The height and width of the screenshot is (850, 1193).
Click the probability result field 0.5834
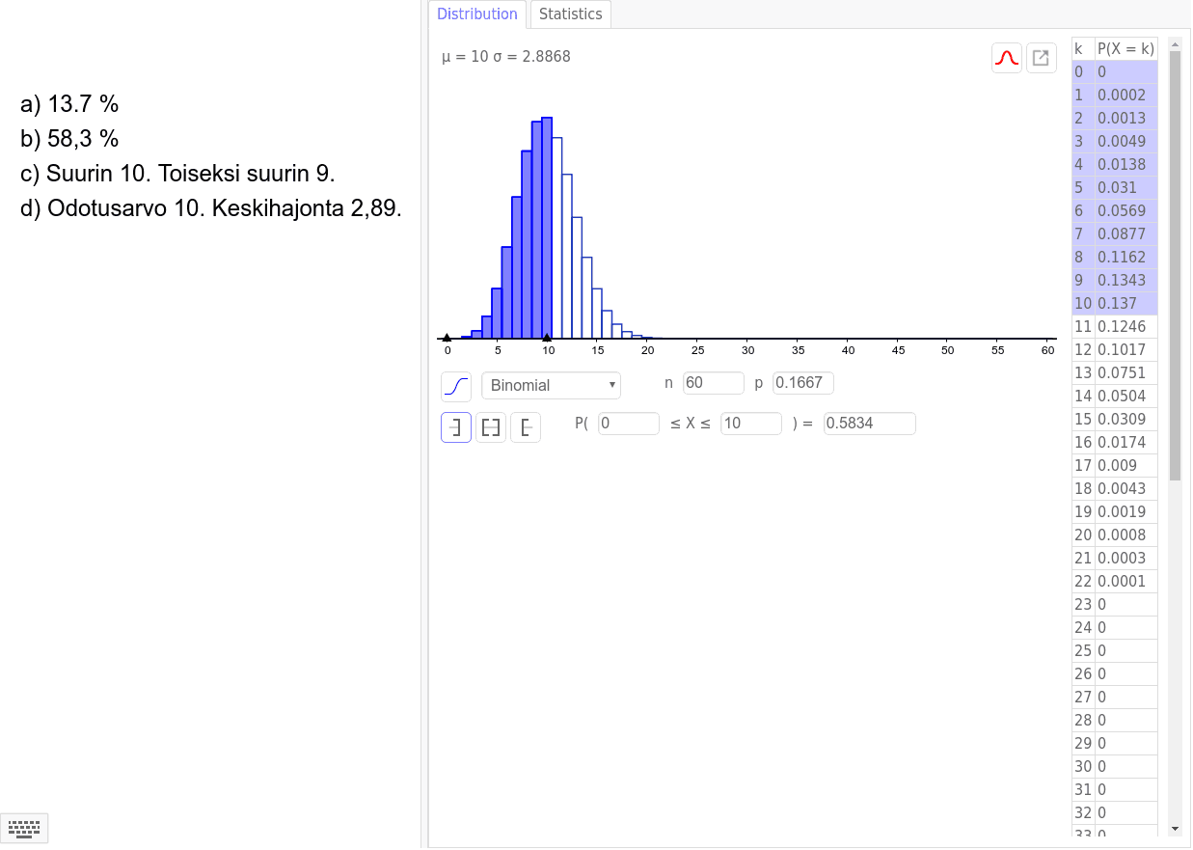pos(870,423)
